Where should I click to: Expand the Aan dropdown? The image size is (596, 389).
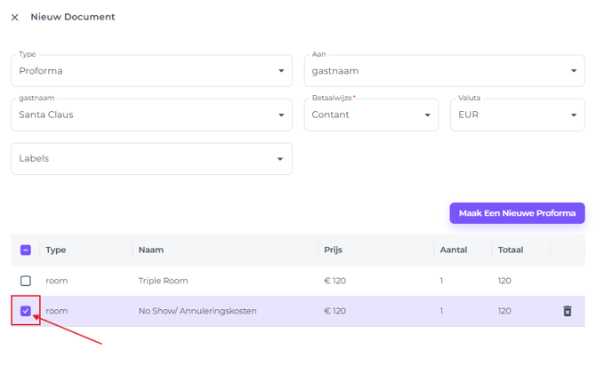pyautogui.click(x=445, y=71)
